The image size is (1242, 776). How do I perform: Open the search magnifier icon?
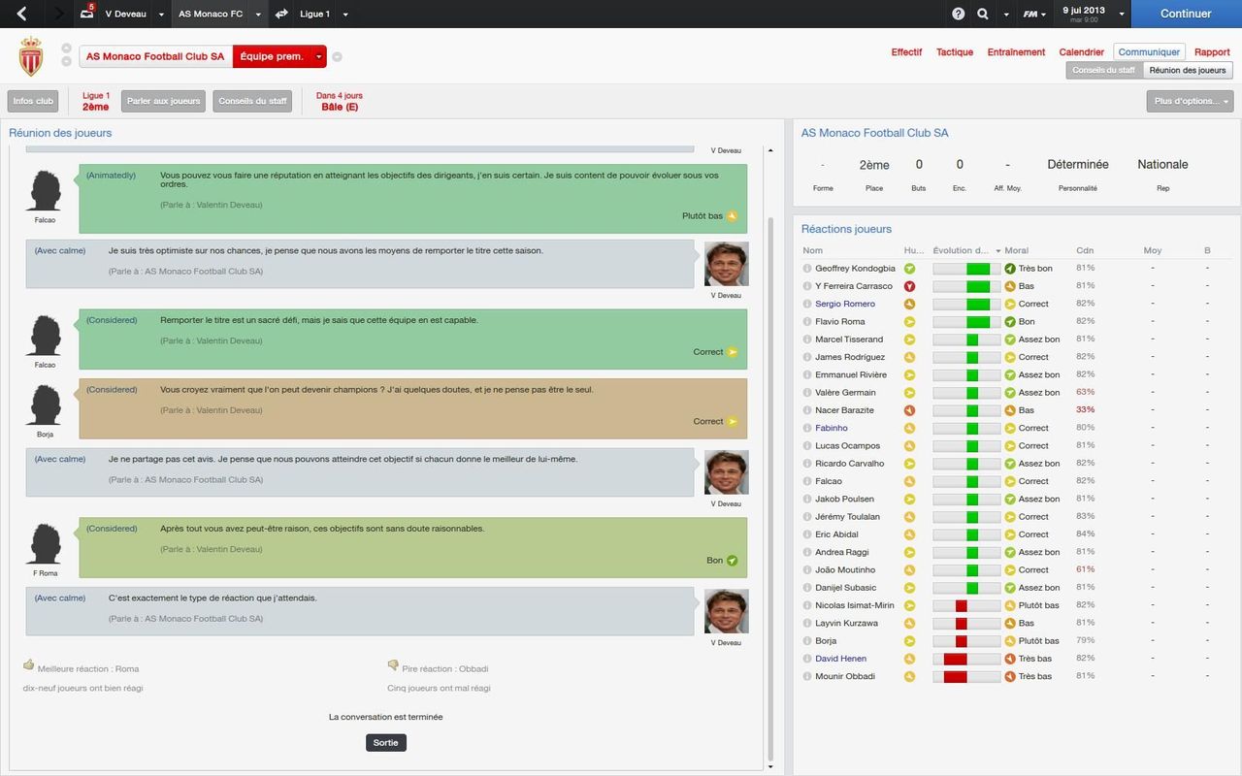[983, 14]
